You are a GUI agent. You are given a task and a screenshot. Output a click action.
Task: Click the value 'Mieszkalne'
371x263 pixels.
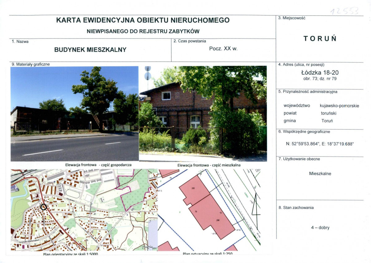tap(320, 173)
